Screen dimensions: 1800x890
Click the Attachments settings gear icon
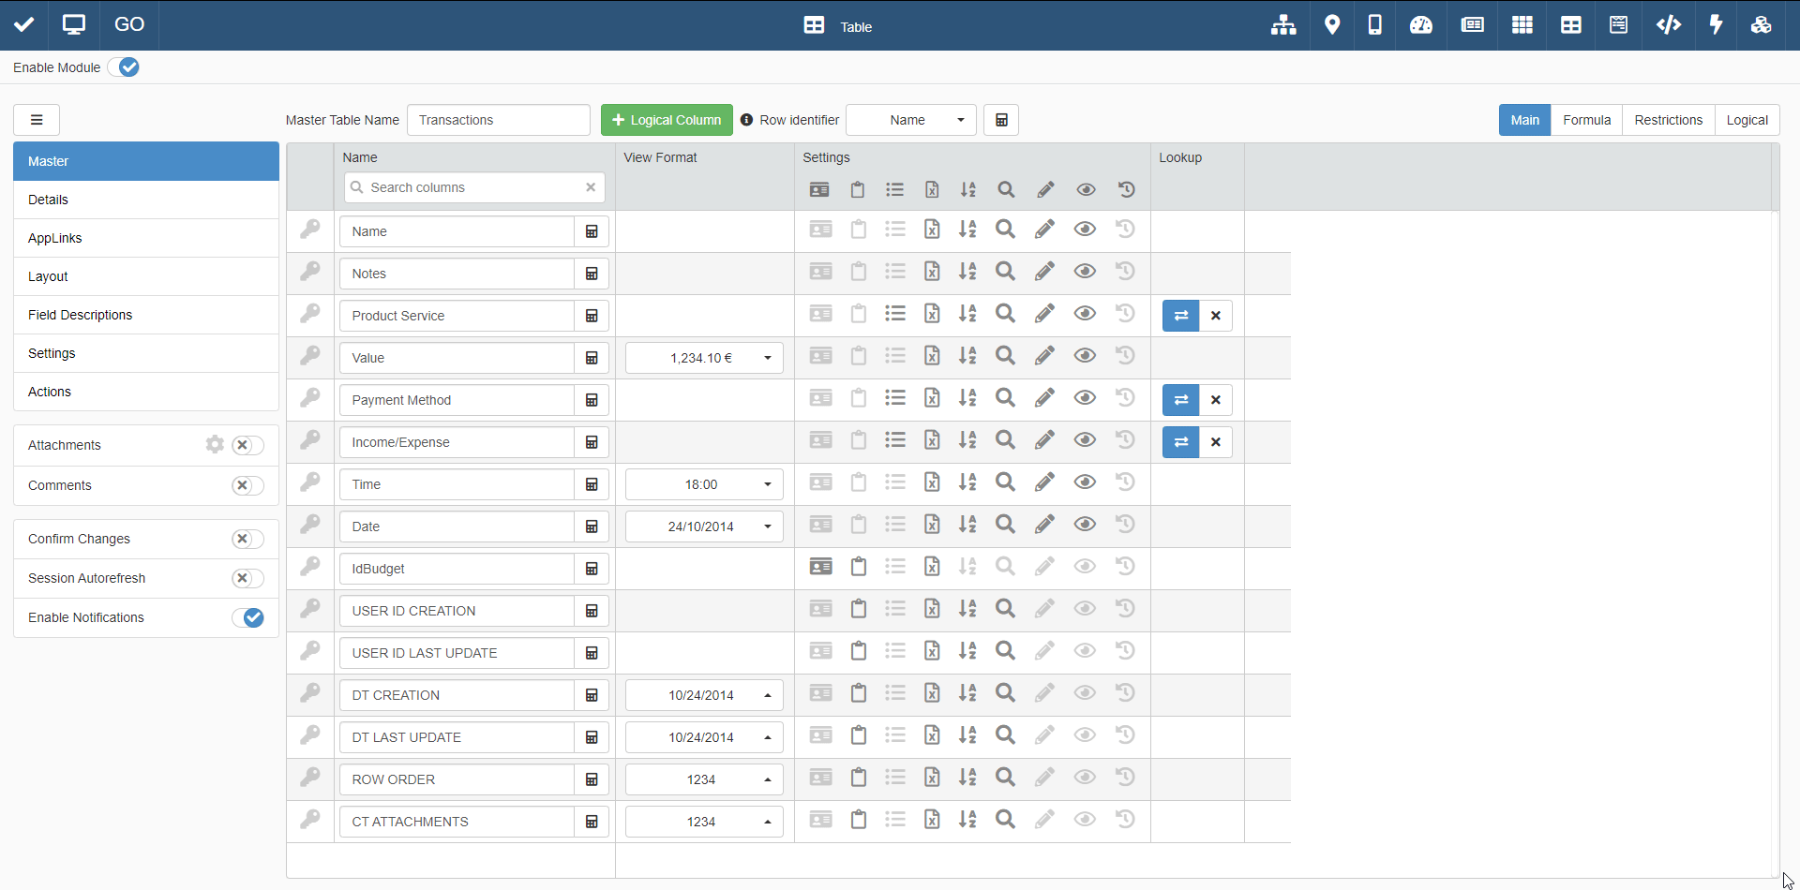click(215, 445)
